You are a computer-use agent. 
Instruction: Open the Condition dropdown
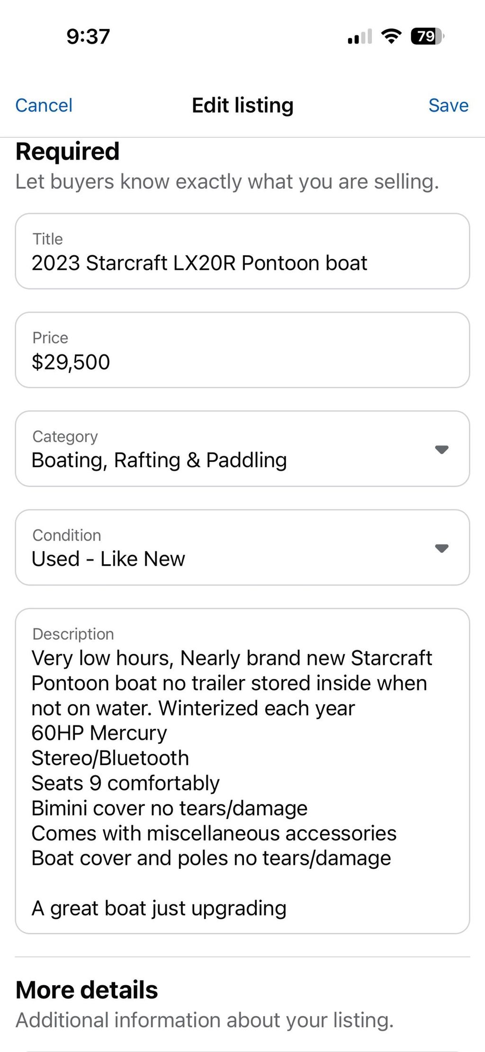[x=242, y=548]
